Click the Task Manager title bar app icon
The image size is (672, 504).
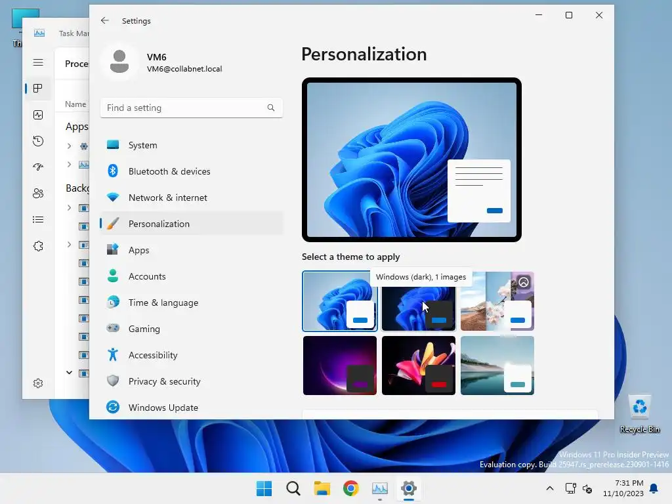tap(39, 33)
